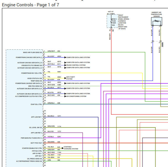Select A/C COMPRESSOR CLUTCH RLY CTRL label

point(29,96)
